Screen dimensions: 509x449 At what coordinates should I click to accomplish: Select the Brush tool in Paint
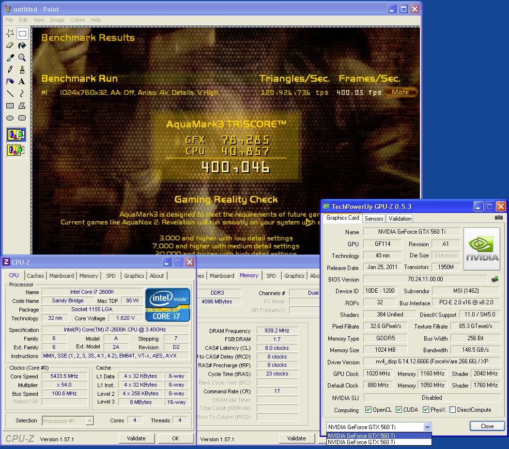click(x=22, y=69)
